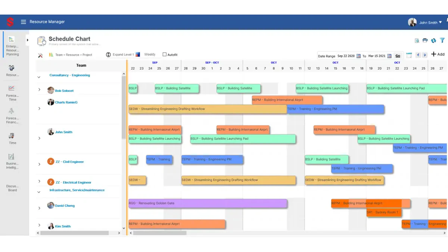Image resolution: width=448 pixels, height=252 pixels.
Task: Click the Charls RamieG name
Action: coord(66,102)
